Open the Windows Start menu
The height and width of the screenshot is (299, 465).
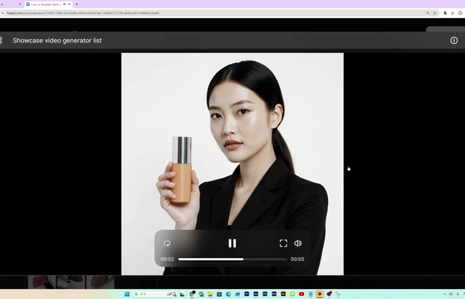pyautogui.click(x=127, y=294)
